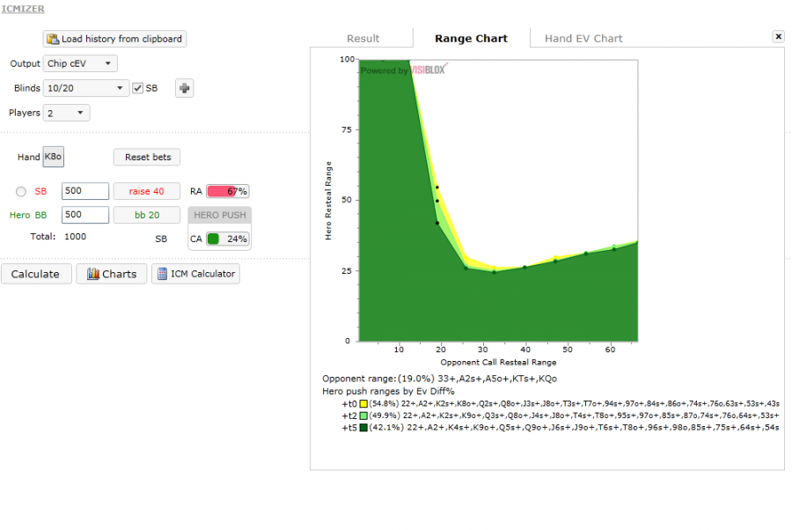Expand the Blinds 10/20 dropdown
This screenshot has width=792, height=530.
tap(86, 88)
